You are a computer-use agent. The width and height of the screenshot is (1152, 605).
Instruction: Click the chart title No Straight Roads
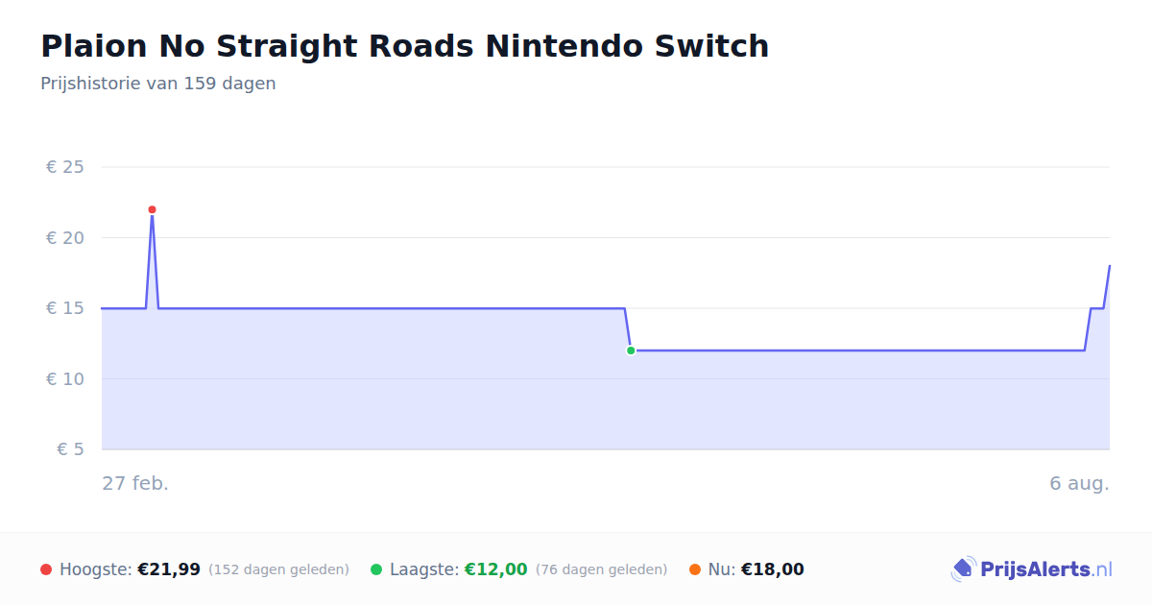404,46
